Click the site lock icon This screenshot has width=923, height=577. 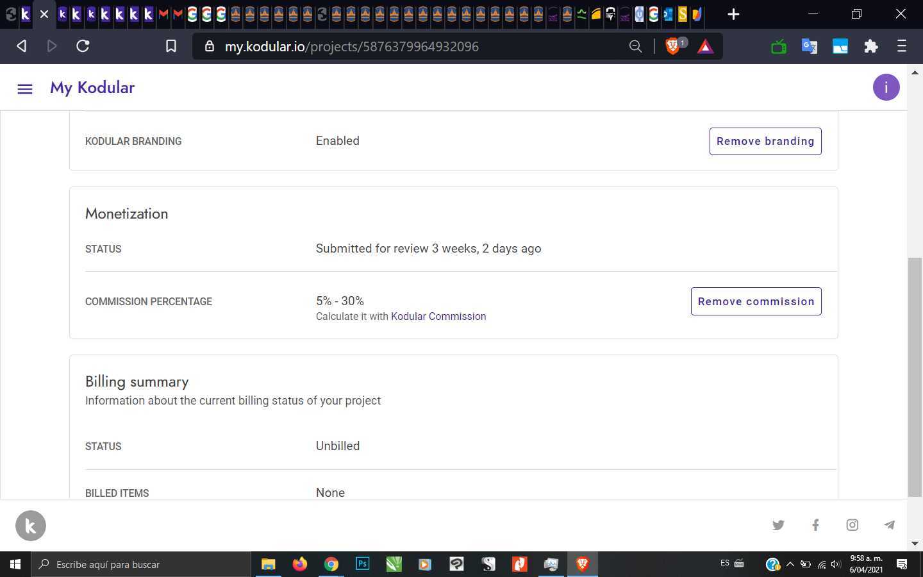[210, 46]
